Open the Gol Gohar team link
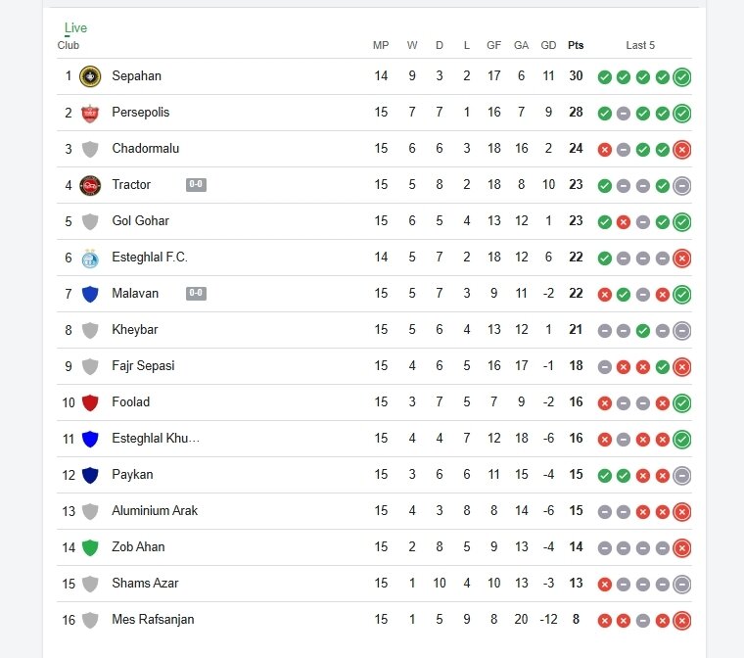The height and width of the screenshot is (658, 744). [140, 221]
